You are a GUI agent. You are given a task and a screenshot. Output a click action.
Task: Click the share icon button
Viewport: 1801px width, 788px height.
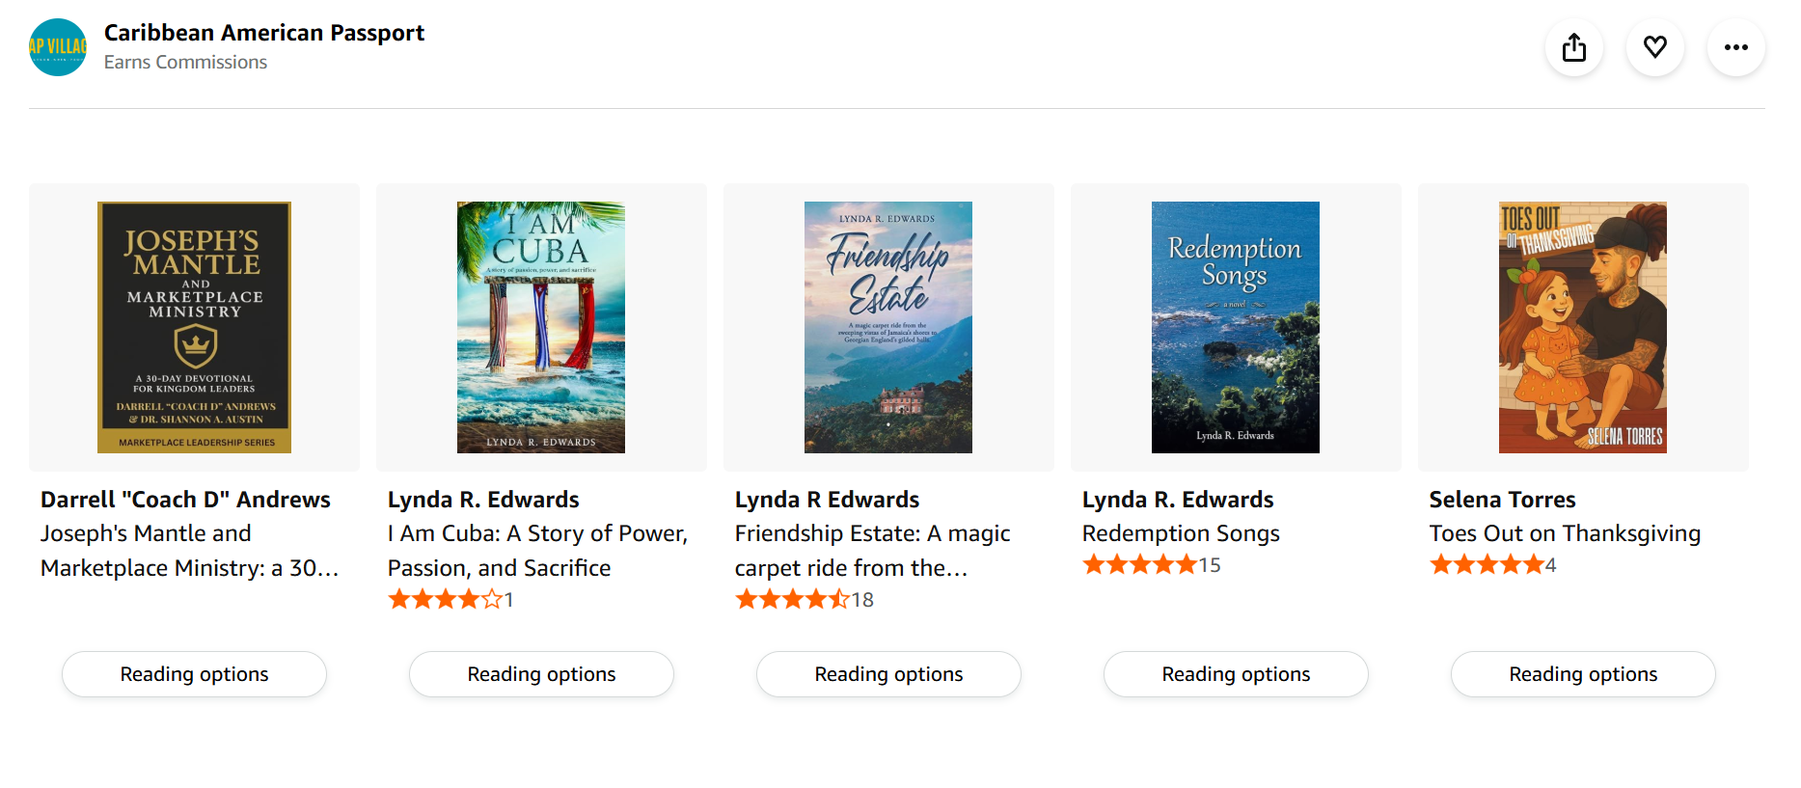pos(1574,47)
